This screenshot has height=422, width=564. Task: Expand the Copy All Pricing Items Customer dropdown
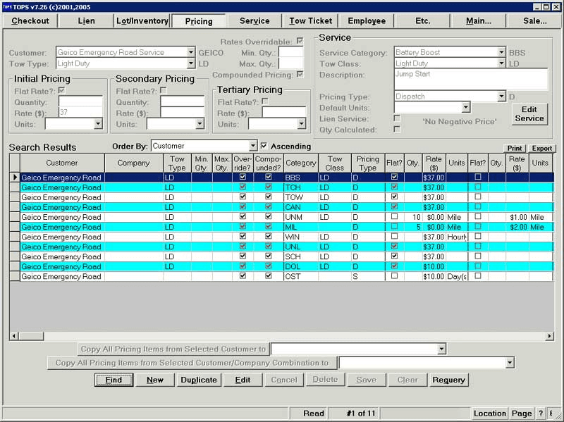click(x=442, y=349)
